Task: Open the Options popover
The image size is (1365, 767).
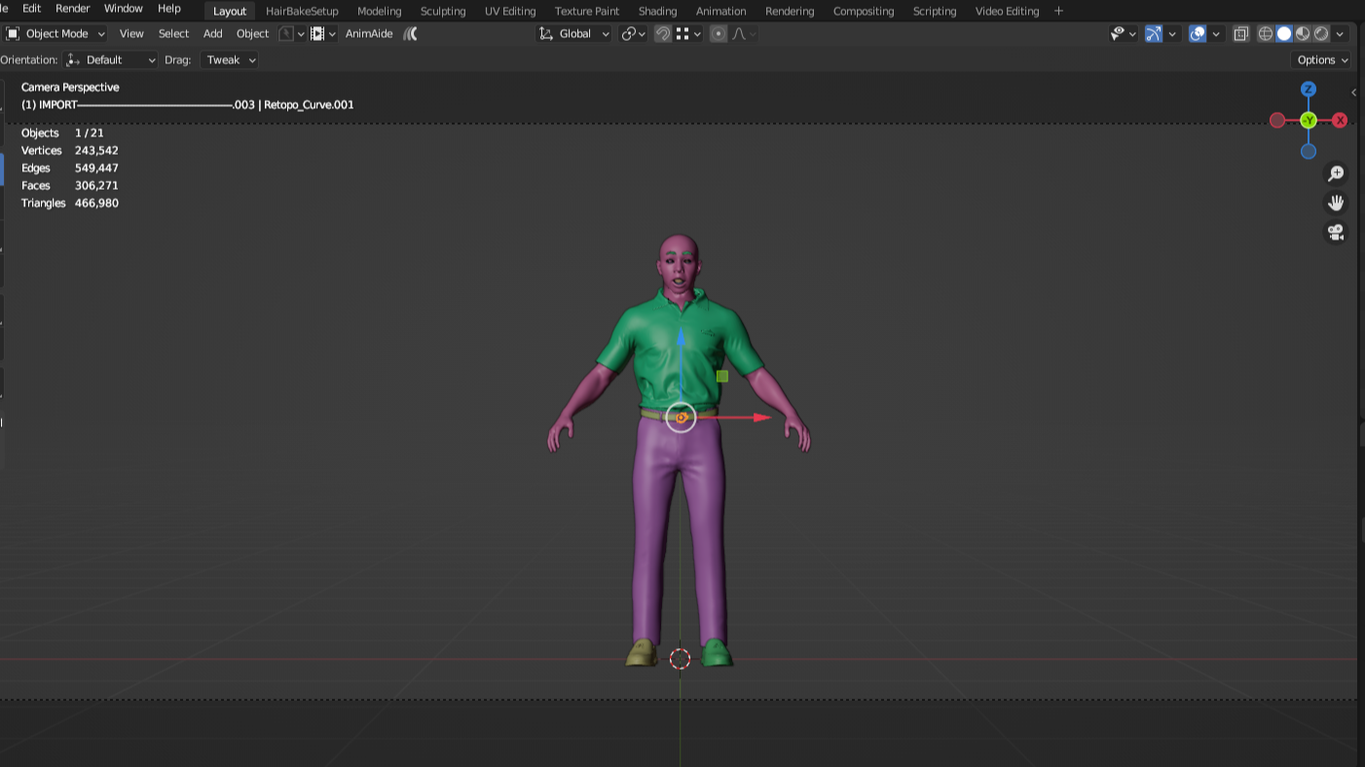Action: pyautogui.click(x=1322, y=60)
